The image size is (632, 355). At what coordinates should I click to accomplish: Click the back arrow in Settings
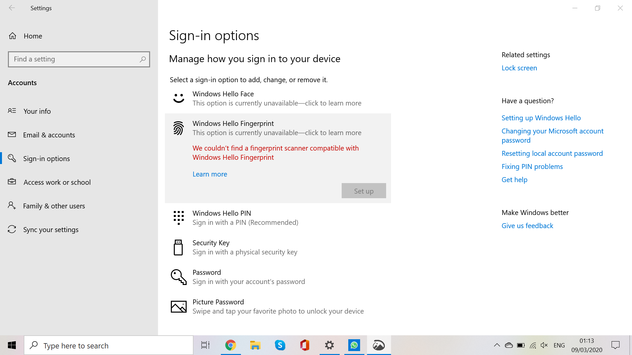tap(12, 8)
